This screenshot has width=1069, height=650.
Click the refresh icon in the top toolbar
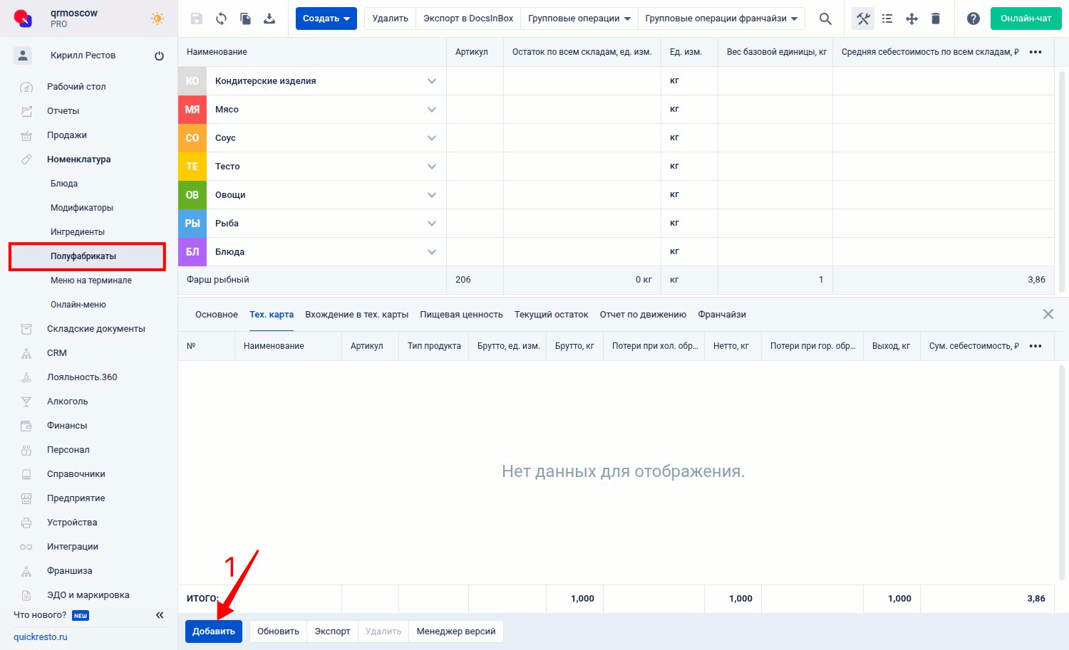221,18
